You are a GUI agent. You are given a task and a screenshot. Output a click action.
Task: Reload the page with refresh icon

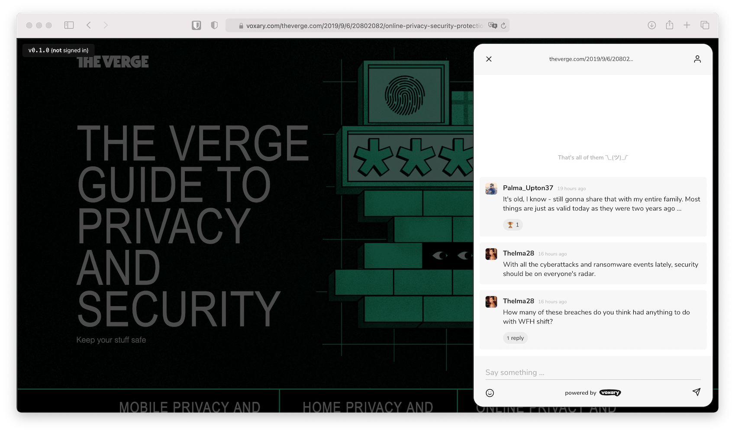(503, 26)
